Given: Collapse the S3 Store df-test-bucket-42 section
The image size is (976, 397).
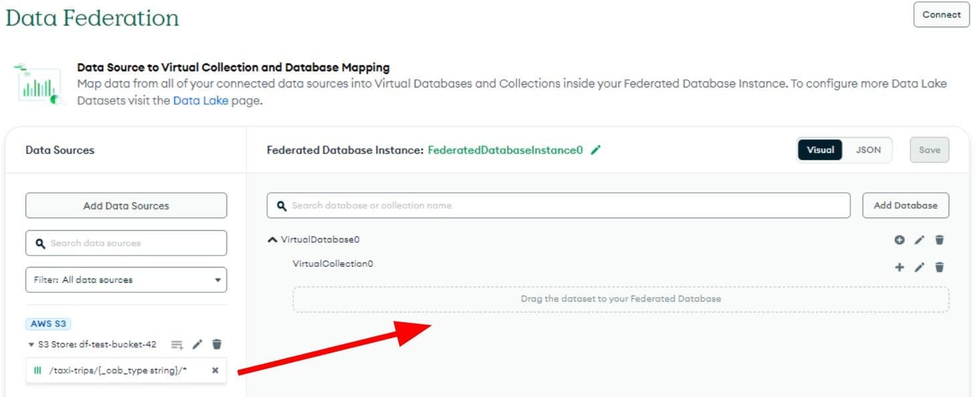Looking at the screenshot, I should [x=31, y=345].
